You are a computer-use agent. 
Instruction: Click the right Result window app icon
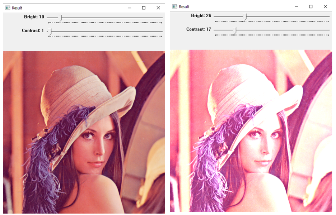tap(175, 7)
